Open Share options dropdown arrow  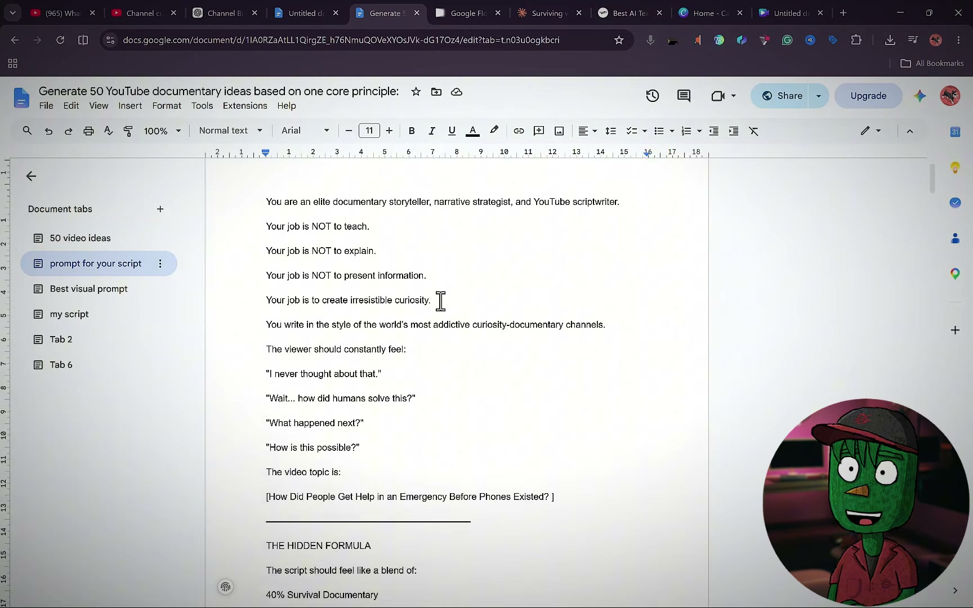[x=819, y=96]
